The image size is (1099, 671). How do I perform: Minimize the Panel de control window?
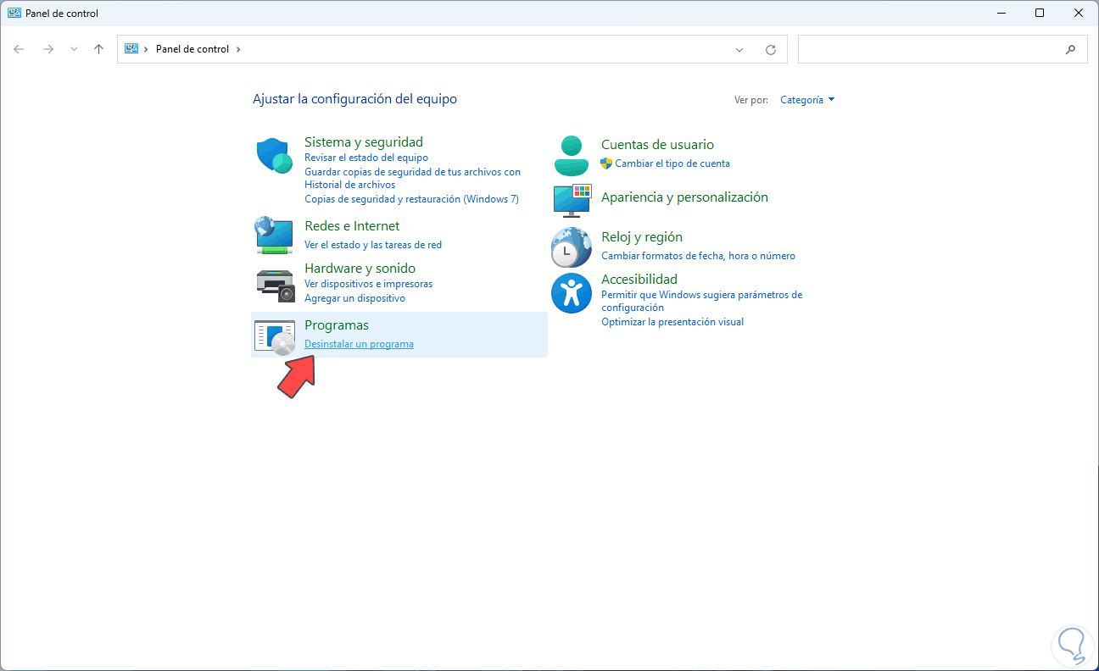click(1001, 13)
